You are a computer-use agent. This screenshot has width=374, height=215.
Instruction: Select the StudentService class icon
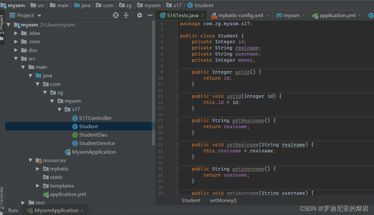(x=75, y=143)
